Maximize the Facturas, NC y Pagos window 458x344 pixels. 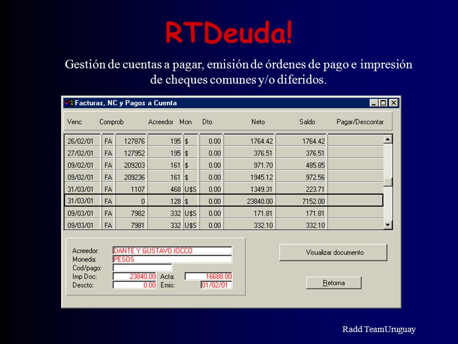click(383, 103)
